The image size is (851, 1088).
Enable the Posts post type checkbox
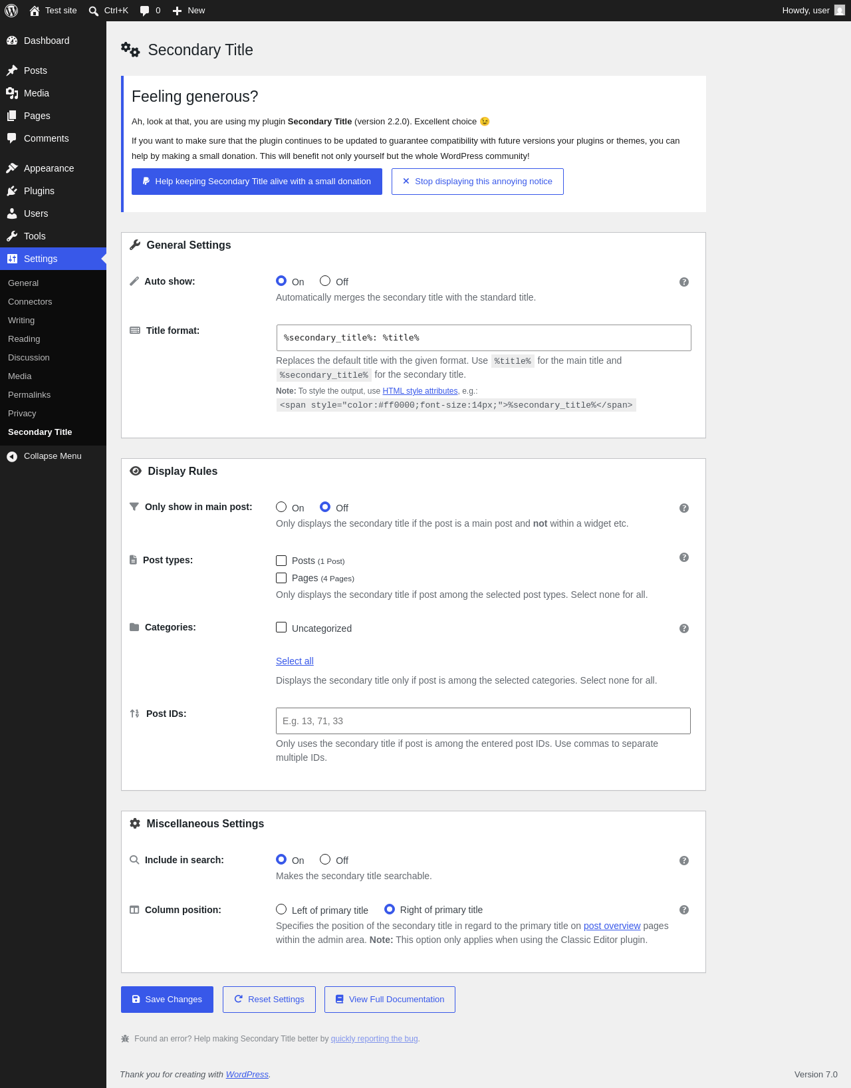click(x=281, y=561)
